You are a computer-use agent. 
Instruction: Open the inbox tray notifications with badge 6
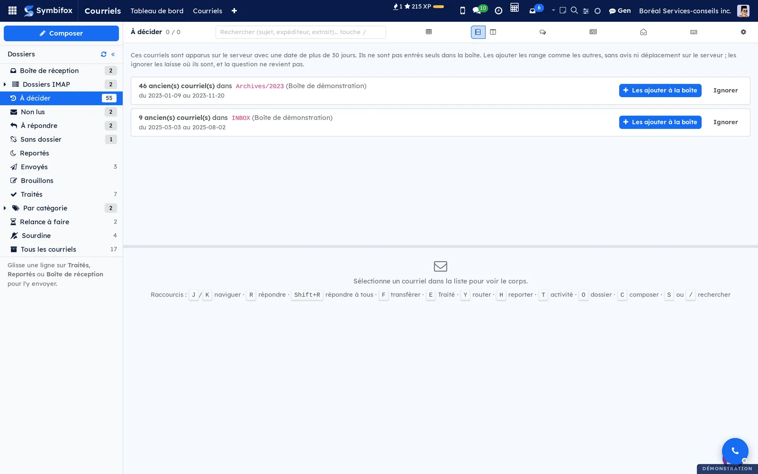(536, 9)
